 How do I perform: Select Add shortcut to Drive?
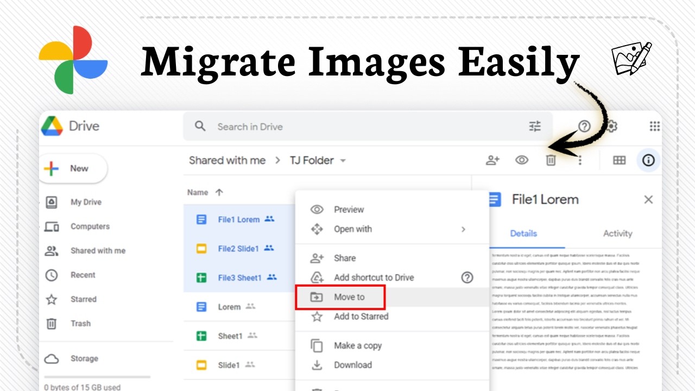(x=392, y=278)
